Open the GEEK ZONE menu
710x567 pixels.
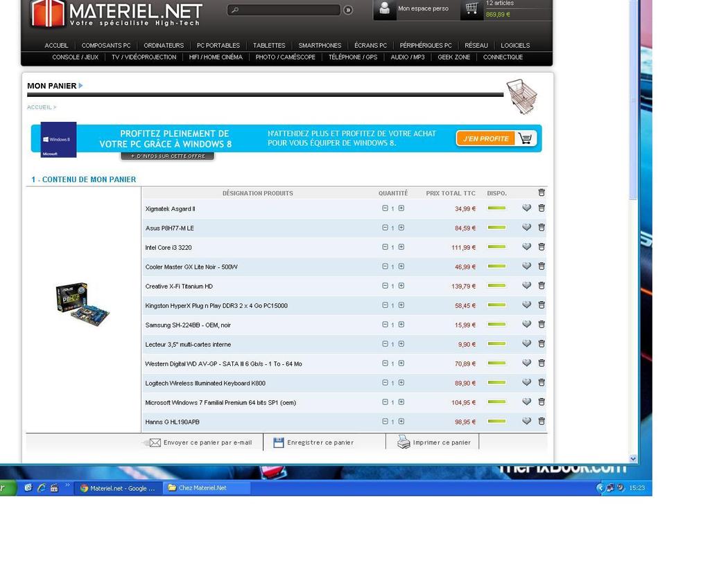tap(453, 57)
